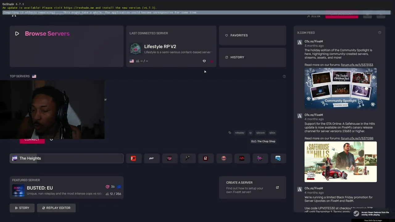Click the rp tag
This screenshot has width=395, height=222.
click(x=250, y=133)
